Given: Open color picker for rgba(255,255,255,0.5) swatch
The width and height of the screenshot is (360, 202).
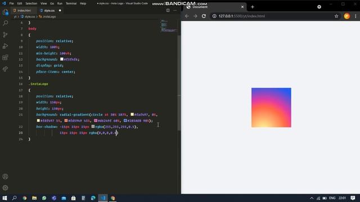Looking at the screenshot, I should tap(93, 126).
